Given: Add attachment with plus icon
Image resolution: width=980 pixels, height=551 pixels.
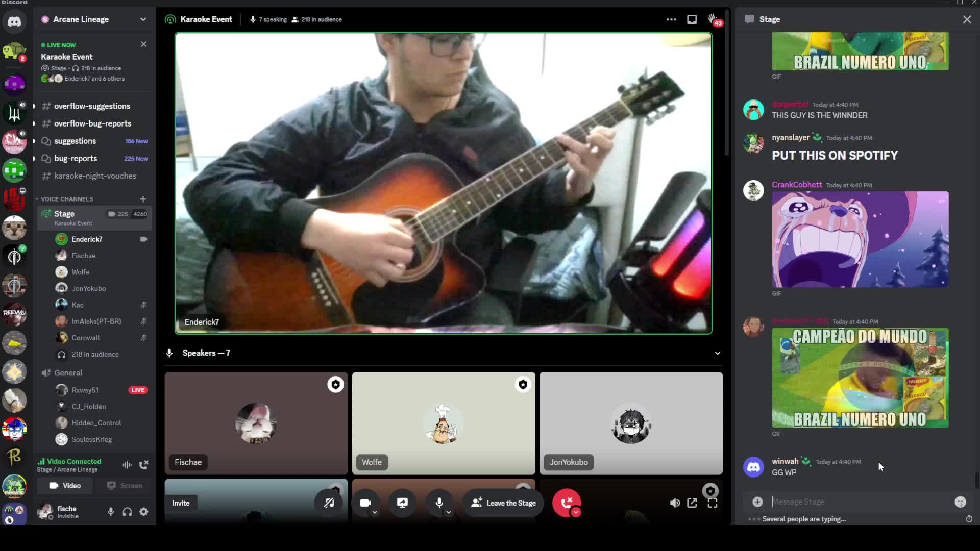Looking at the screenshot, I should pos(757,502).
